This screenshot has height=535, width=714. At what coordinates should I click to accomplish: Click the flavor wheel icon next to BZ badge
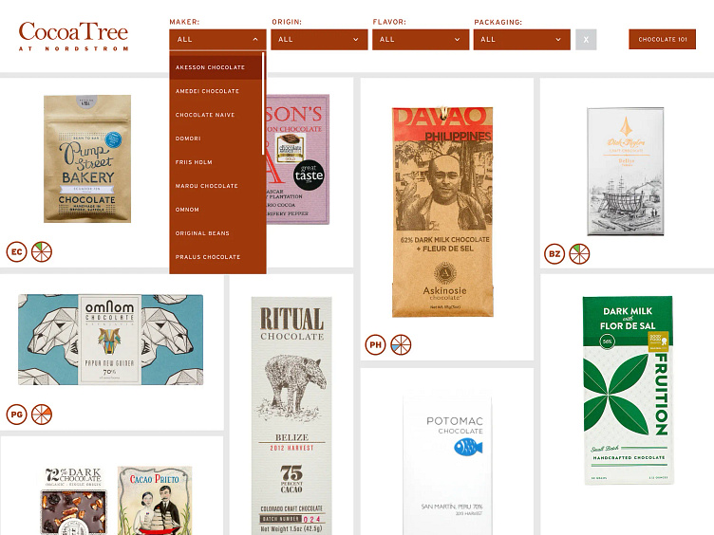coord(580,254)
